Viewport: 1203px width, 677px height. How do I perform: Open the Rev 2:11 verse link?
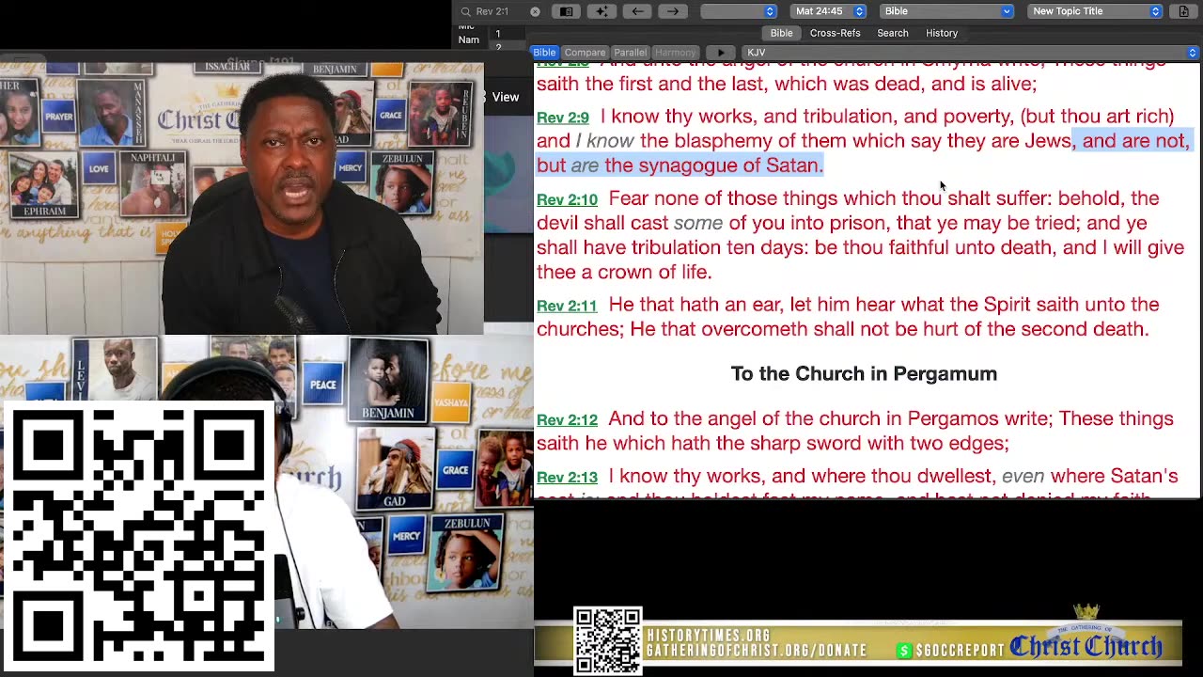point(567,306)
